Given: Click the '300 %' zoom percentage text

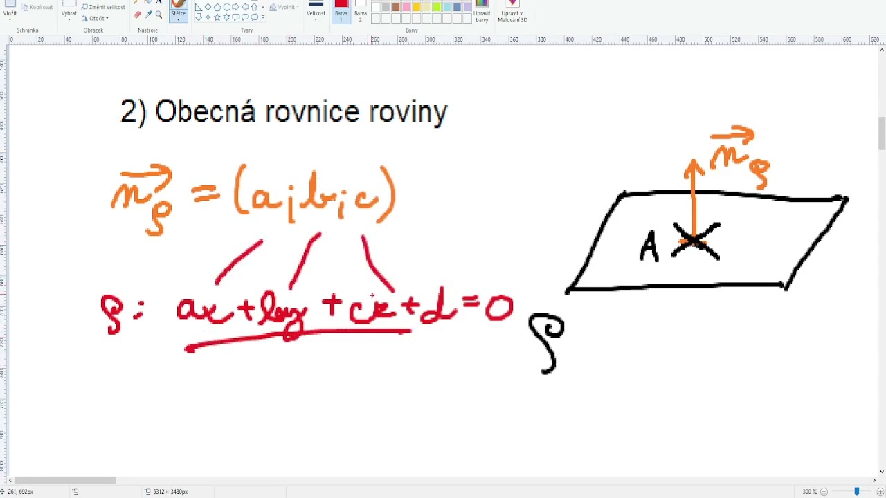Looking at the screenshot, I should click(x=809, y=492).
